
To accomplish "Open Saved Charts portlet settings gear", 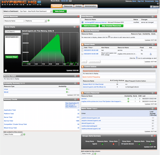I will (x=75, y=27).
